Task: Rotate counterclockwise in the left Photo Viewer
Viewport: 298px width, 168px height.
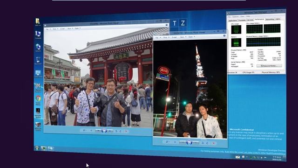Action: (x=116, y=131)
